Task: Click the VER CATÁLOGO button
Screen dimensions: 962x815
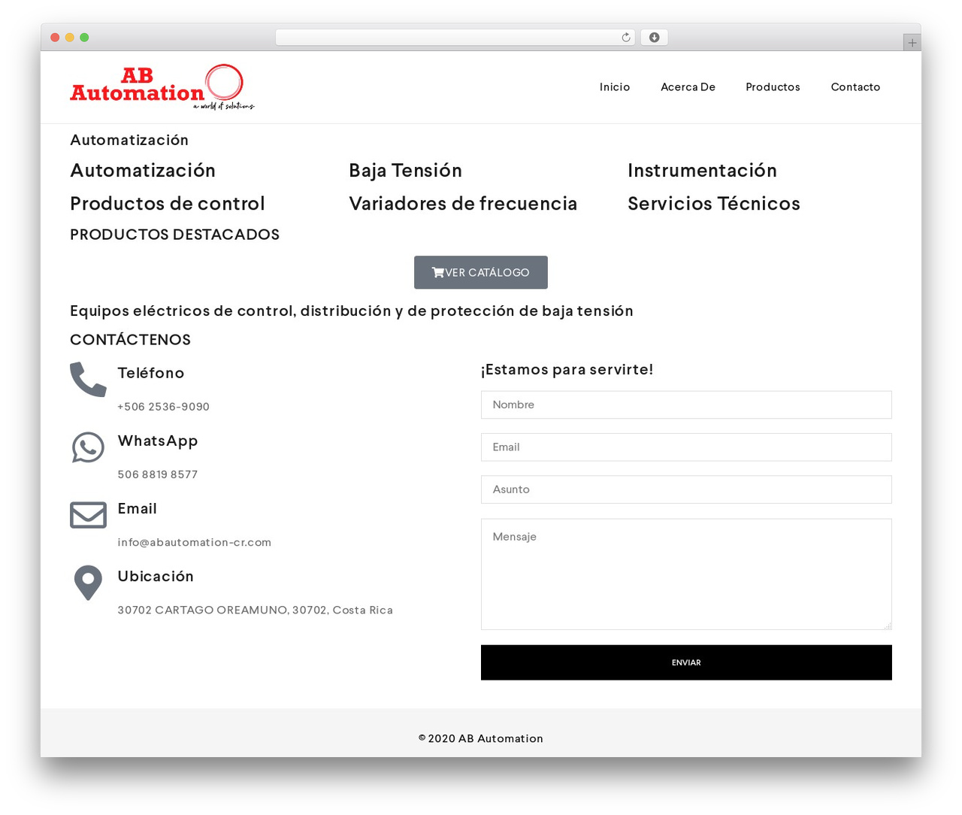Action: [481, 272]
